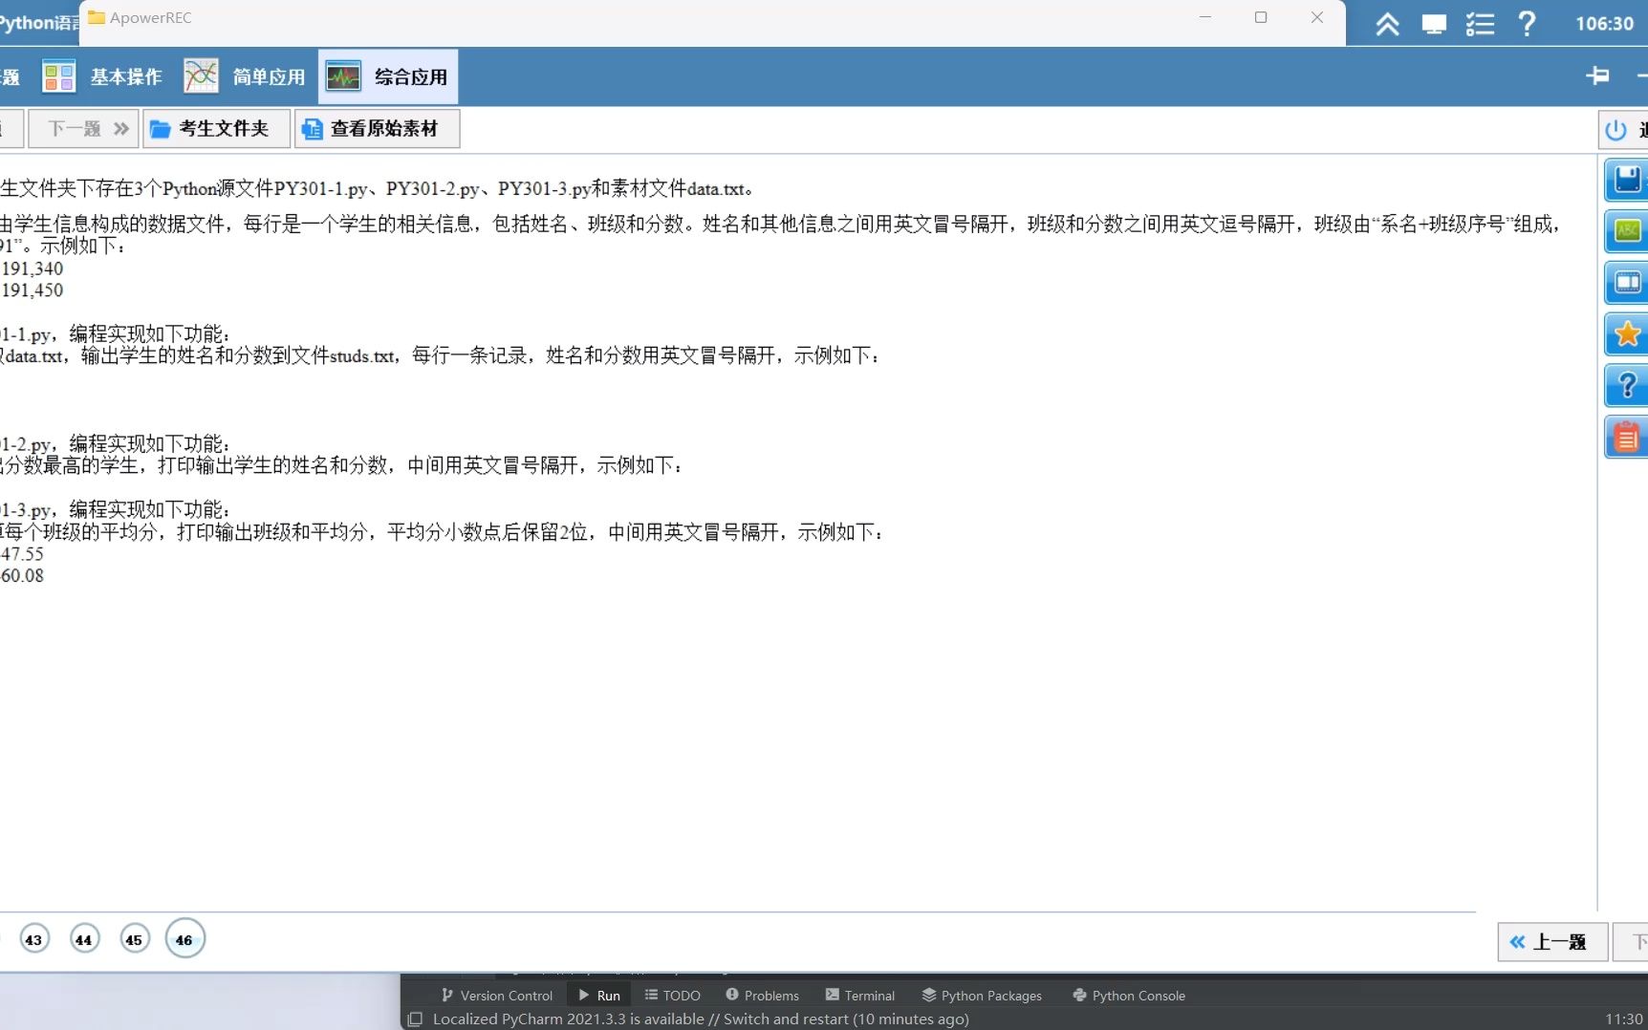Click the 11:30 cursor position in PyCharm
This screenshot has width=1648, height=1030.
[x=1624, y=1019]
